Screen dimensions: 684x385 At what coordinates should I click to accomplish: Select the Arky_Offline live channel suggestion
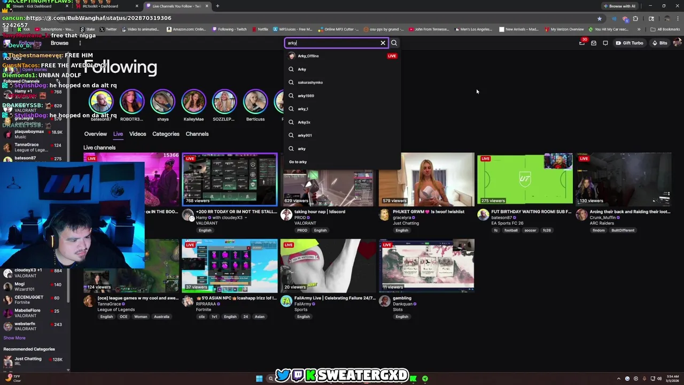pos(343,56)
